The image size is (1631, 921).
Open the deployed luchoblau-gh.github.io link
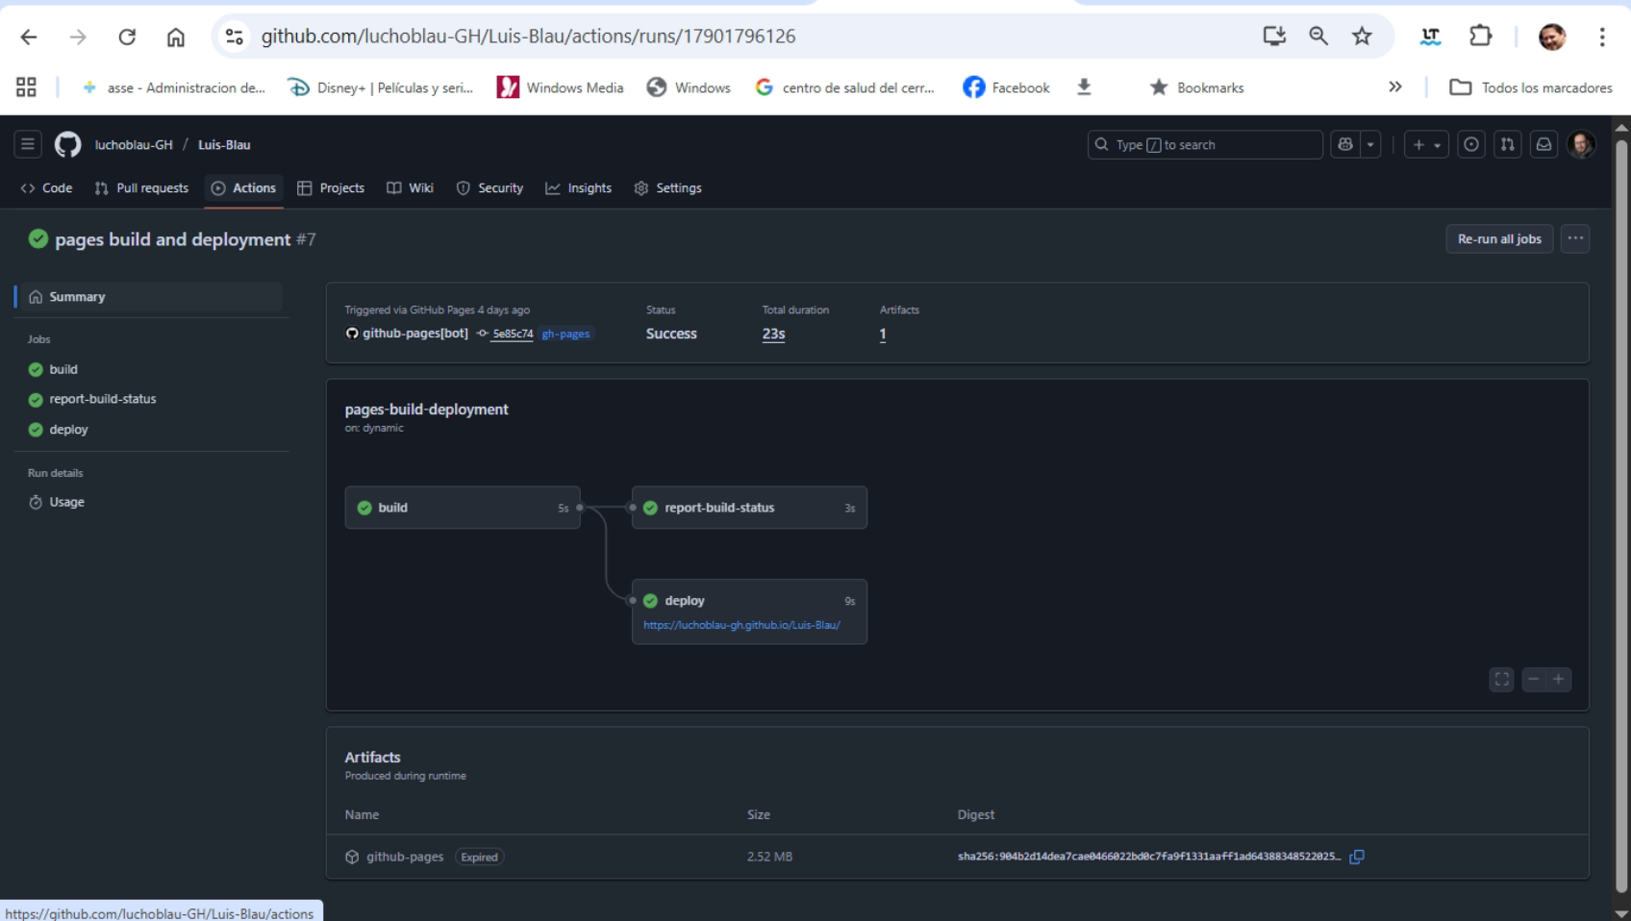click(x=741, y=625)
